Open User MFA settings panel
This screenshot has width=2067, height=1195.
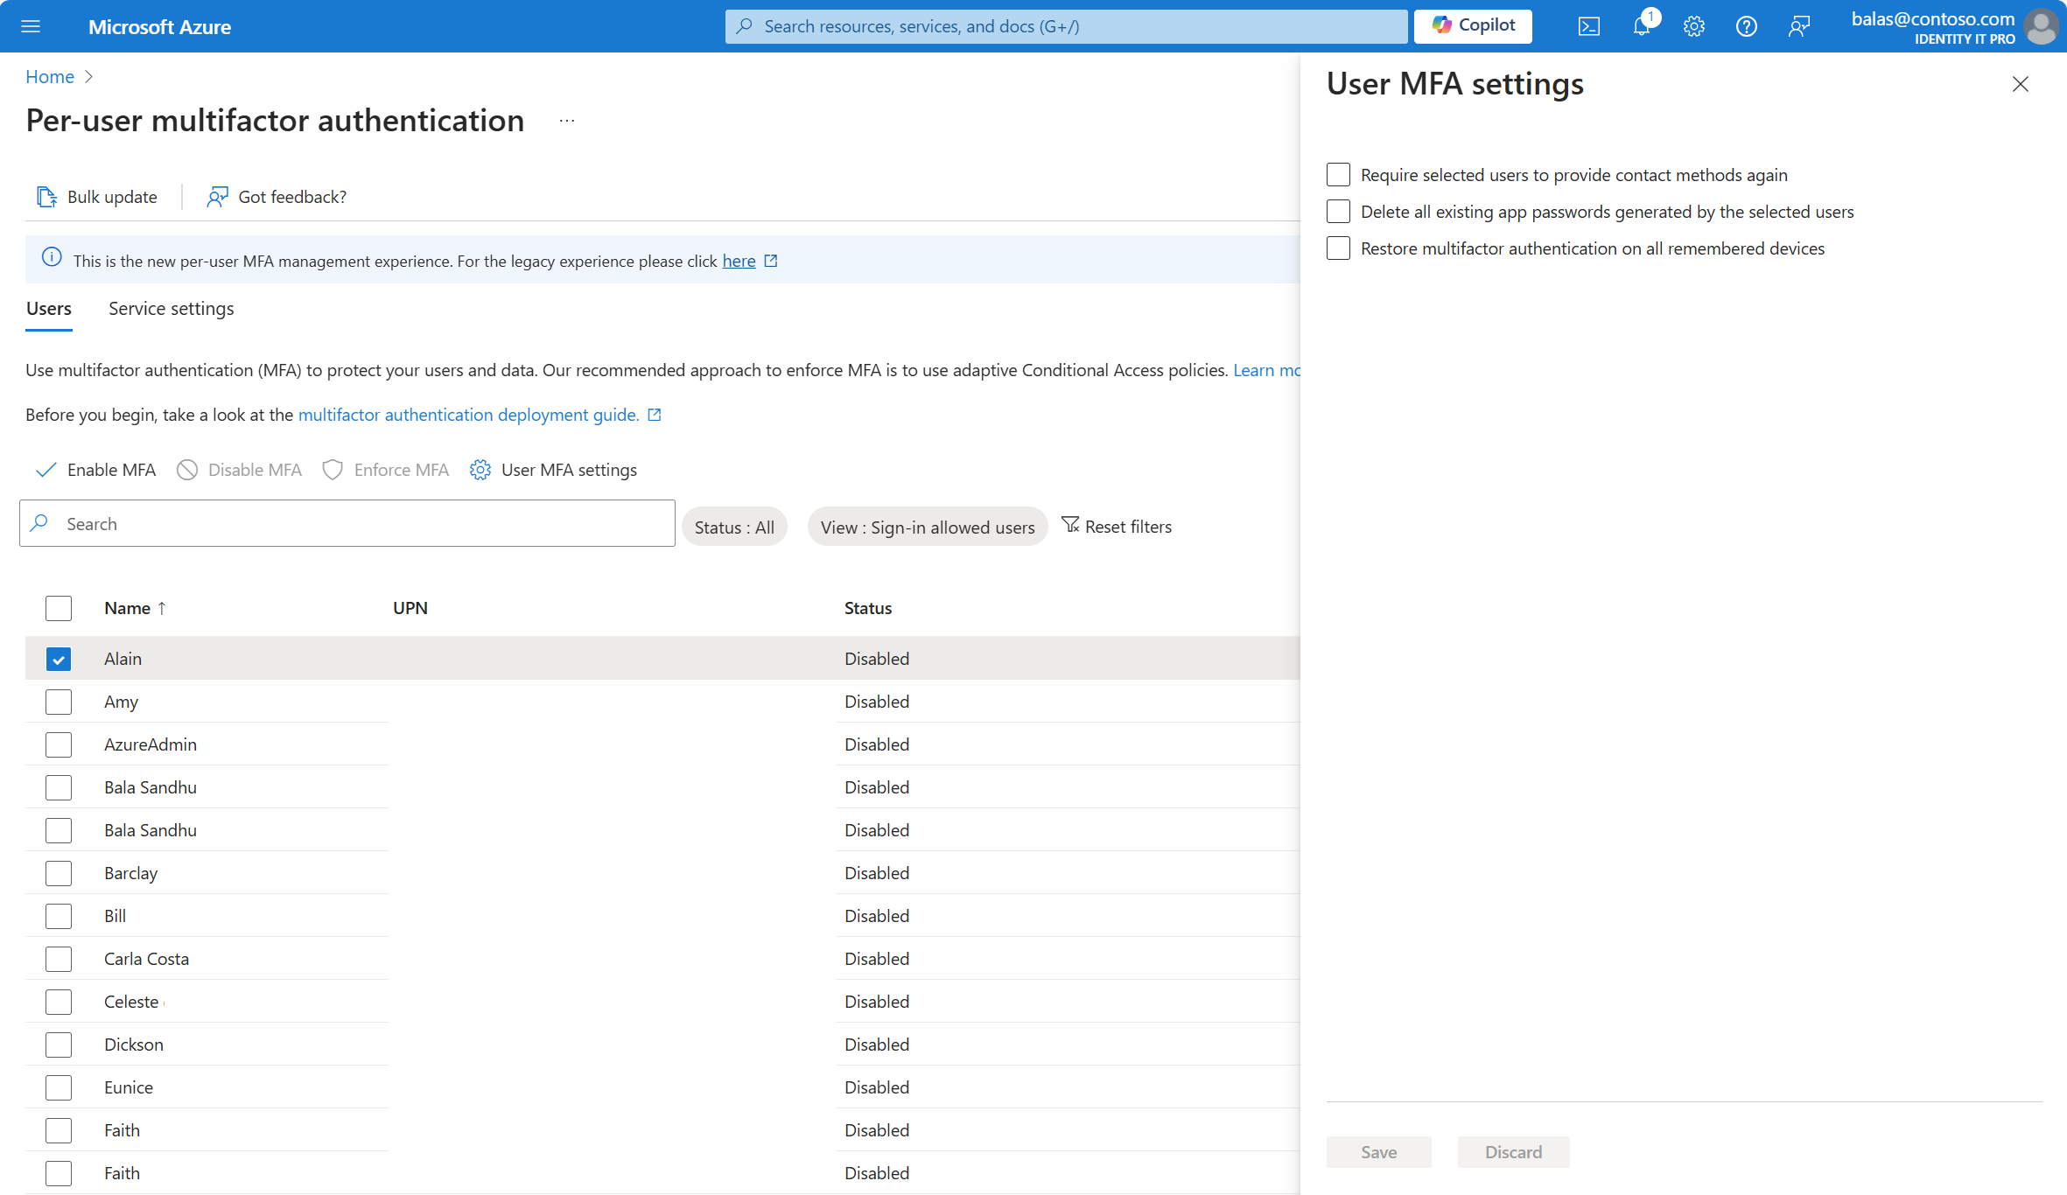point(553,468)
